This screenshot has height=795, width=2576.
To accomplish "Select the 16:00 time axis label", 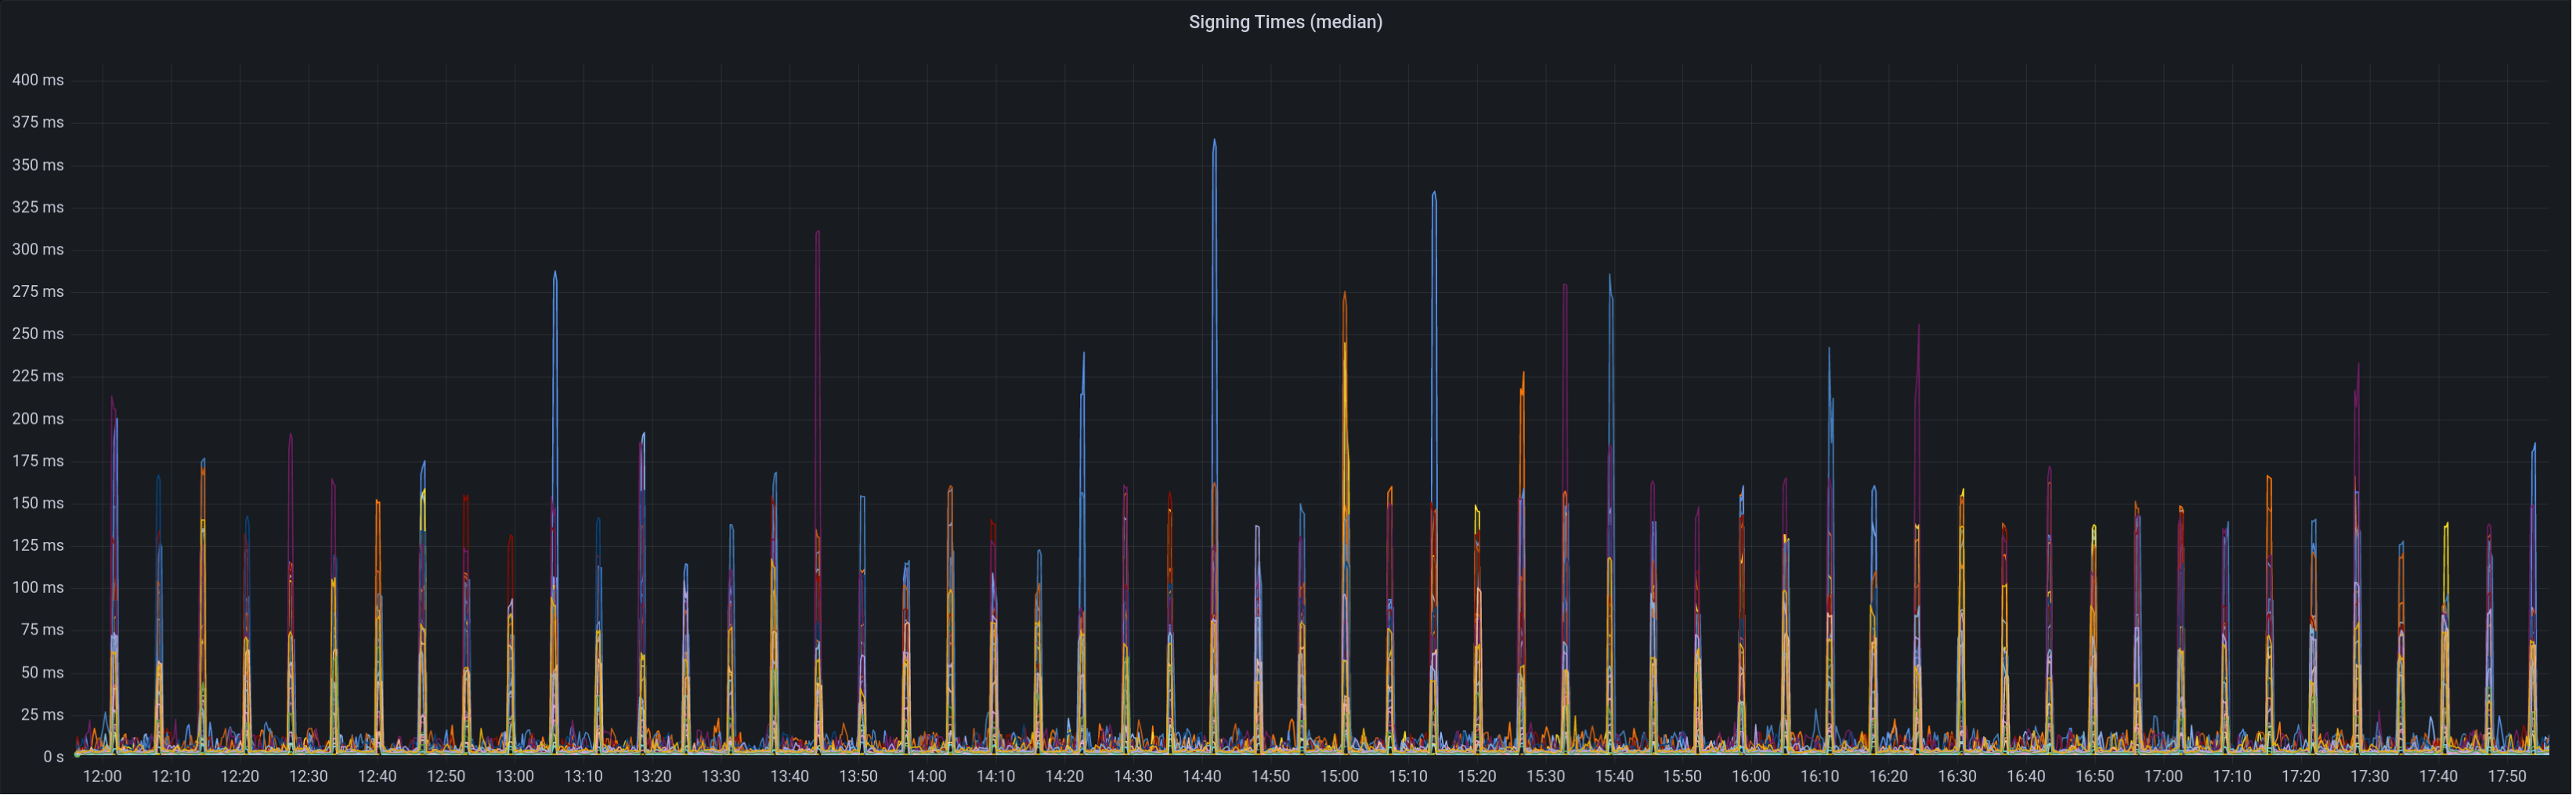I will tap(1751, 776).
